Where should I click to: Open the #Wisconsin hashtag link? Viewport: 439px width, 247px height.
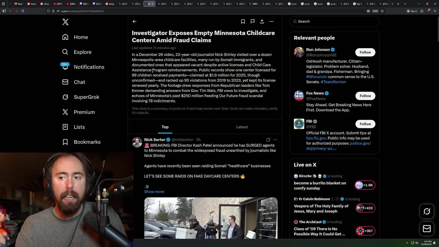(x=317, y=77)
